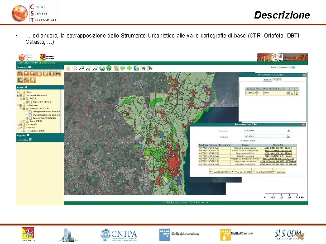The width and height of the screenshot is (326, 244).
Task: Collapse the Livelli panel header toggle
Action: (x=26, y=87)
